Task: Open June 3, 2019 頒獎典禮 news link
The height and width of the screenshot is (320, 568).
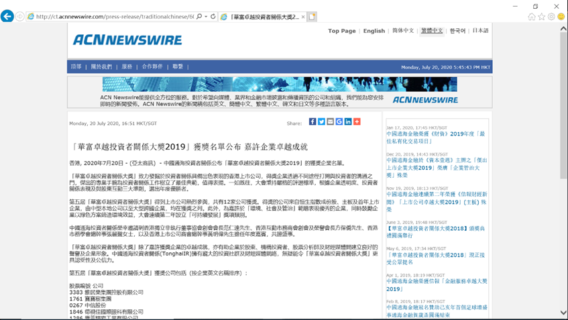Action: click(x=435, y=232)
